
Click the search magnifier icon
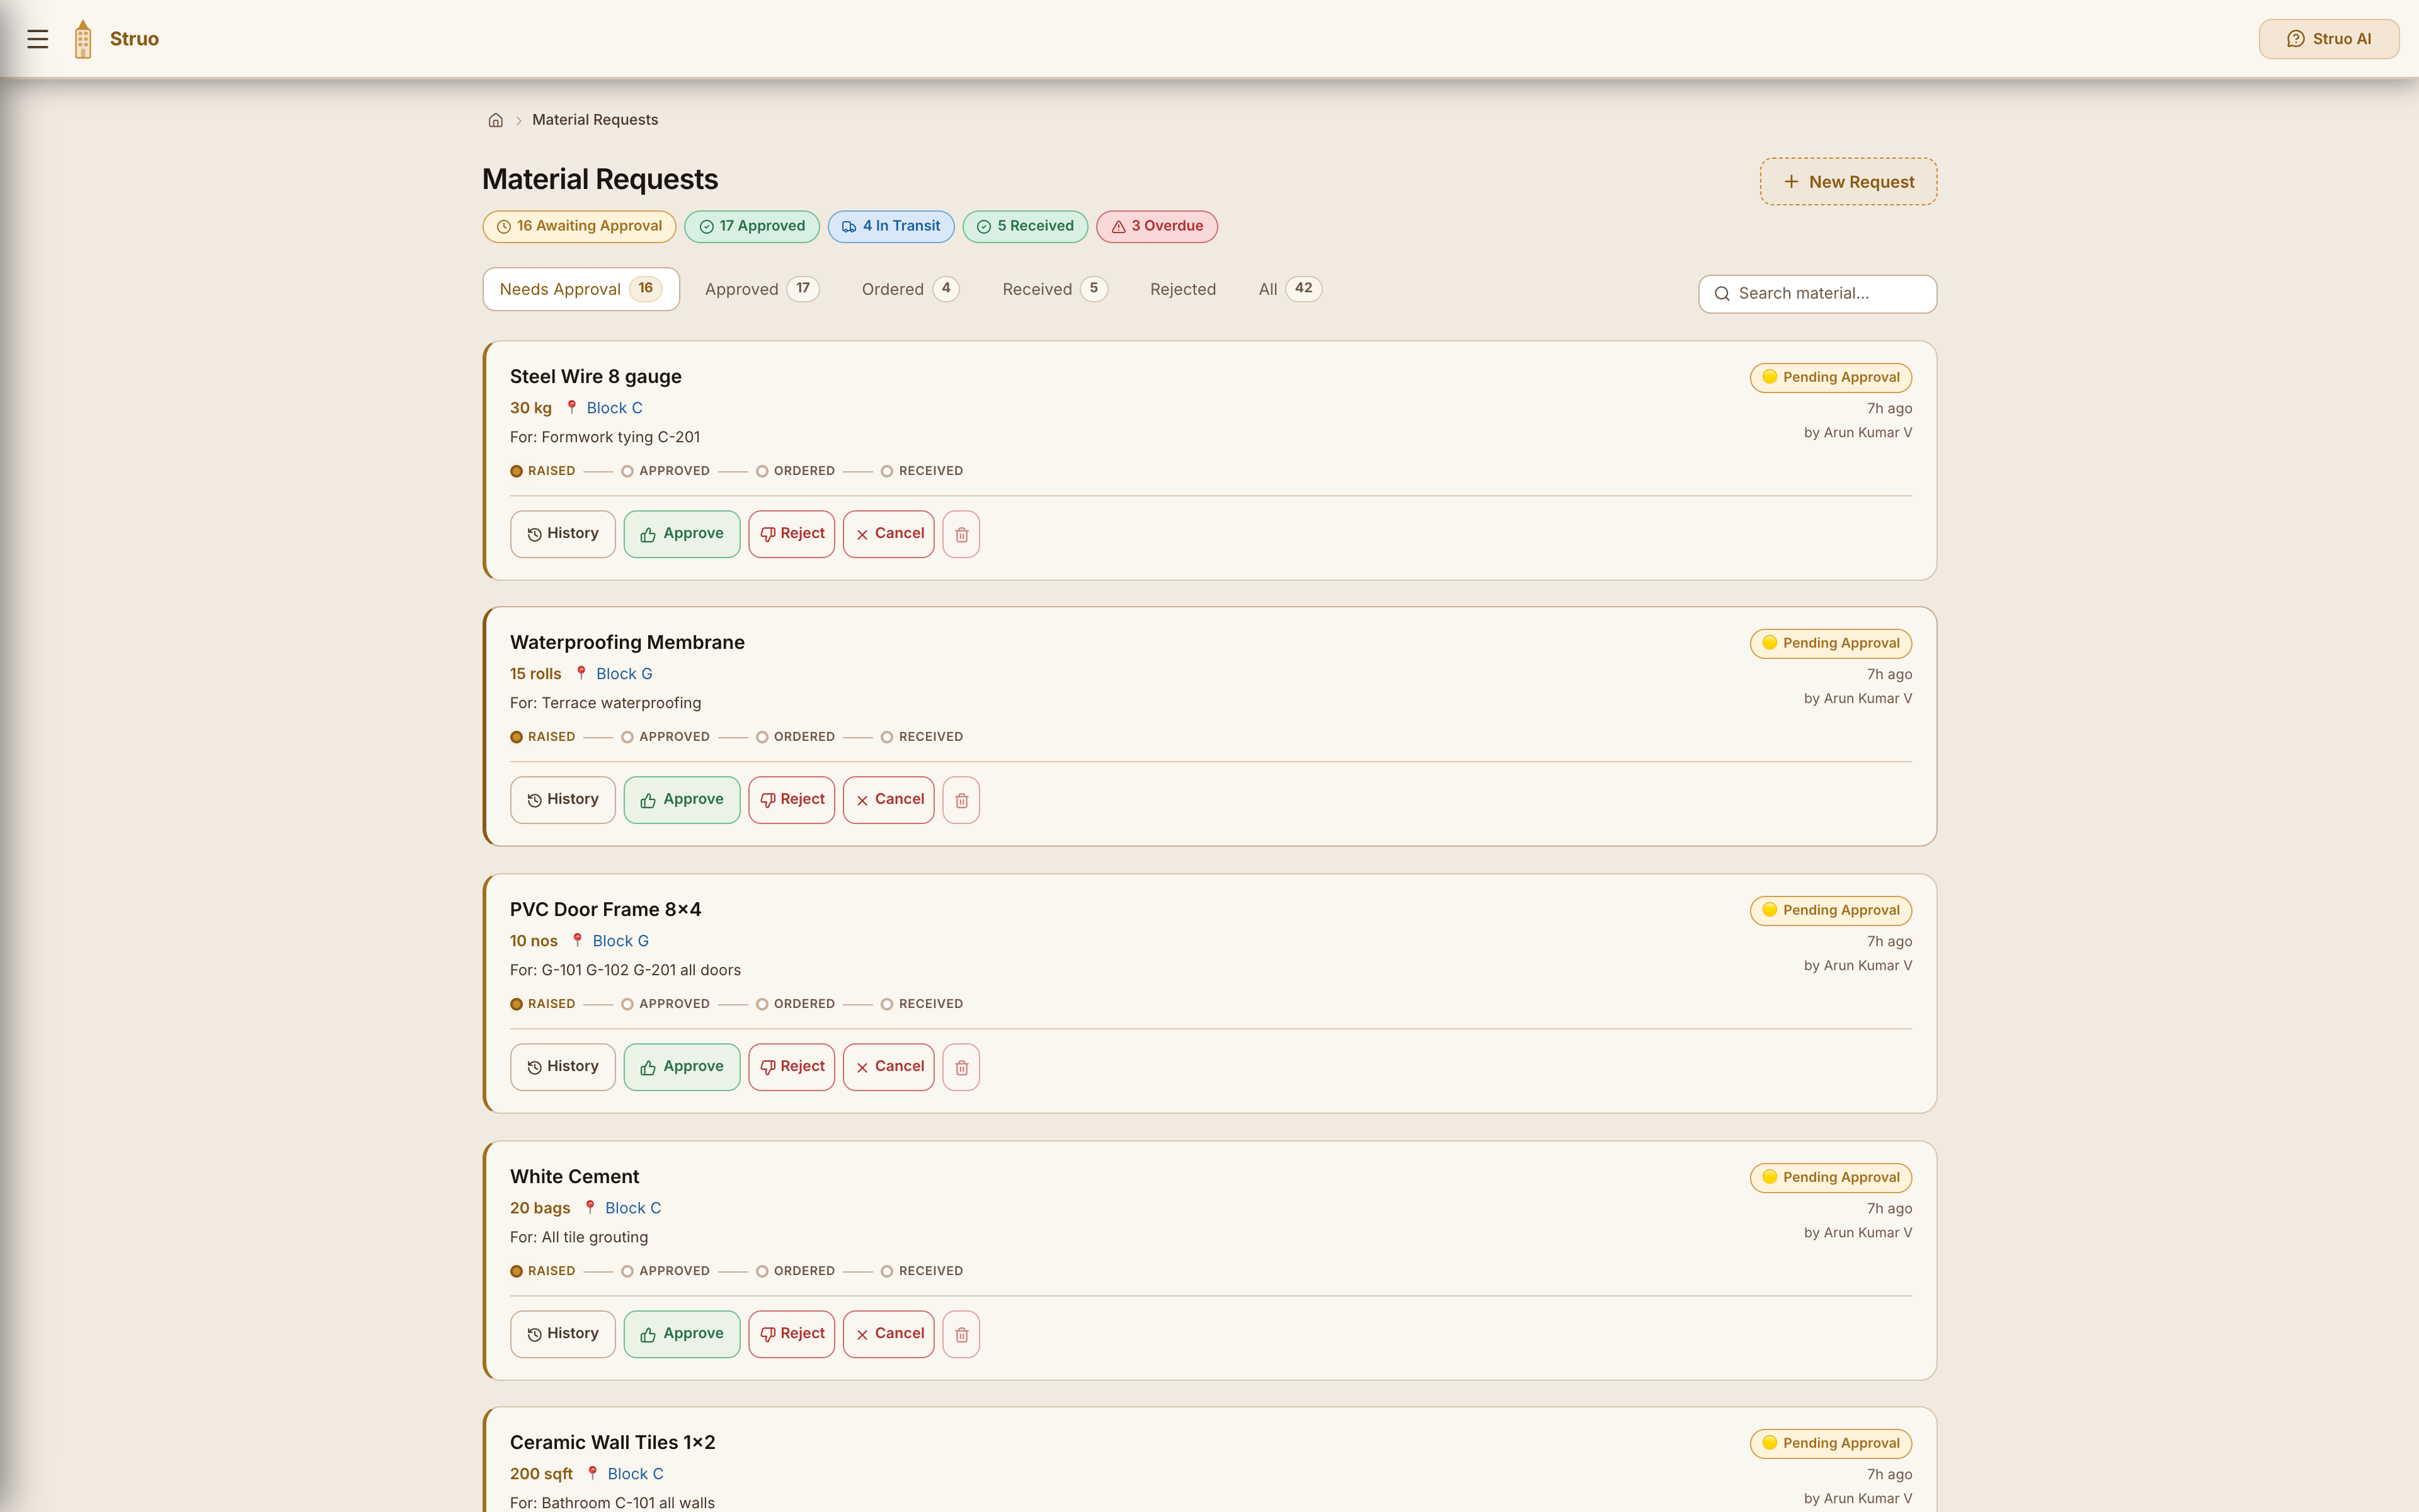pos(1721,294)
